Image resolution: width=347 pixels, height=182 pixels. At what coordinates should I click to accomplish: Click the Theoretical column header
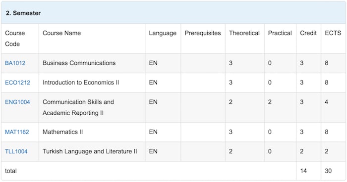pyautogui.click(x=244, y=33)
